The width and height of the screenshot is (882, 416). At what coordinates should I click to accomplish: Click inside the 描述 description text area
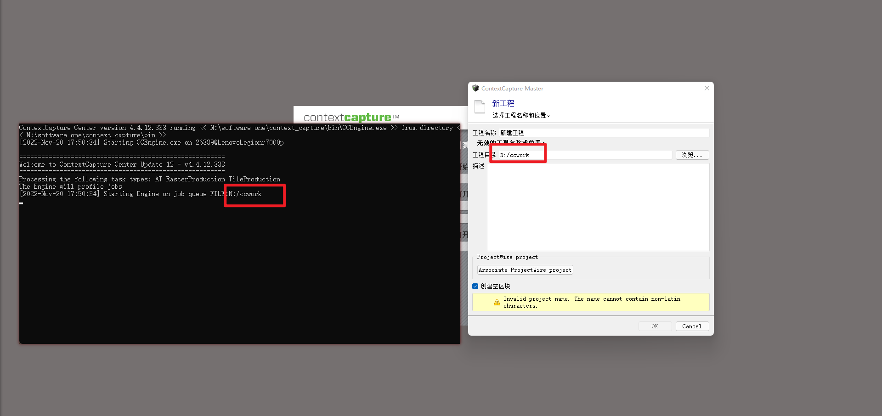(598, 207)
